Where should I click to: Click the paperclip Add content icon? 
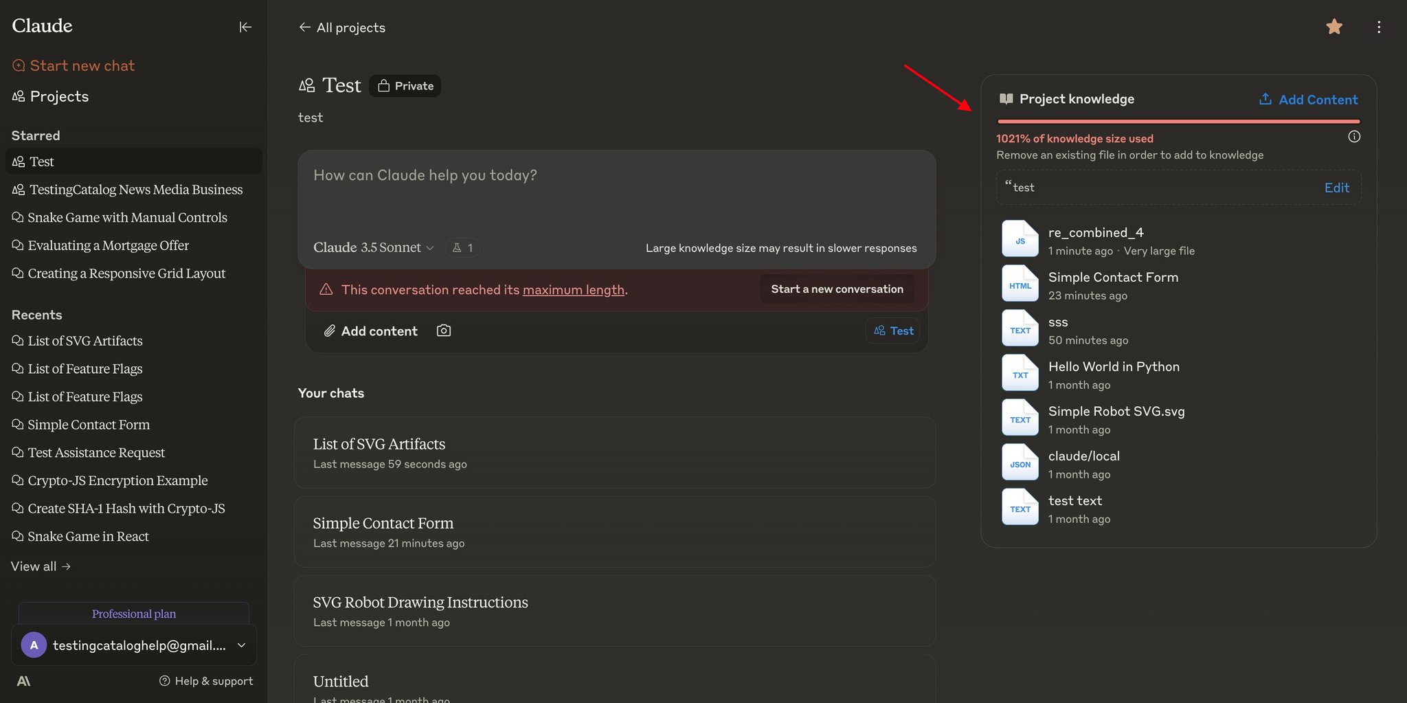click(330, 331)
